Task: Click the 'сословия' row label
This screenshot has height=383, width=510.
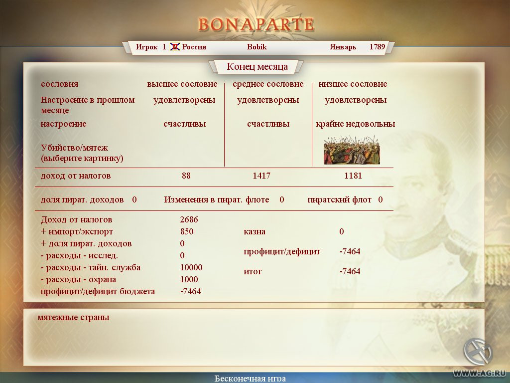Action: point(60,84)
